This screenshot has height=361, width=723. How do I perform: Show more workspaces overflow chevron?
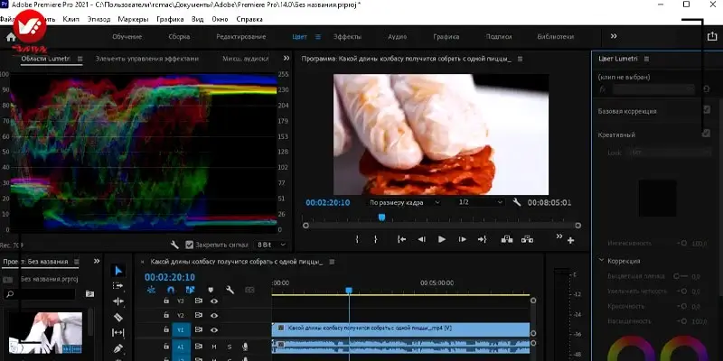point(614,36)
